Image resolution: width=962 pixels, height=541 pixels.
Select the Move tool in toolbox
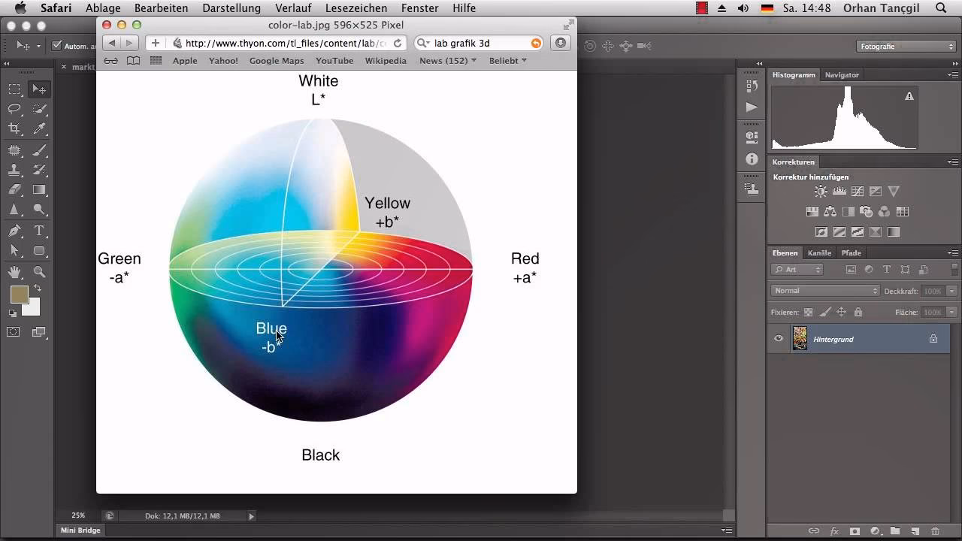[39, 89]
